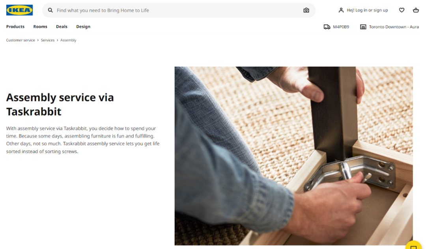Click the IKEA logo
426x249 pixels.
tap(20, 10)
